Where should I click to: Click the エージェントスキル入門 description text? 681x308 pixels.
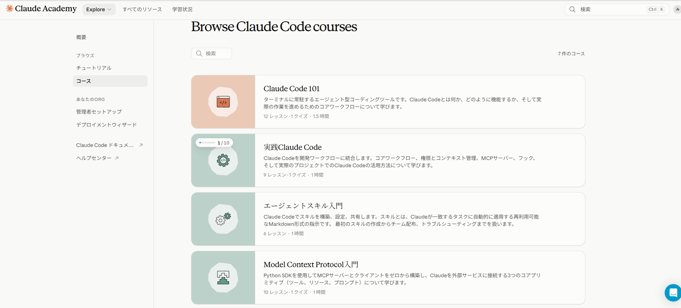(401, 220)
